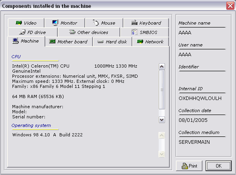Click the 'Processor extensions' line
236x175 pixels.
(x=75, y=76)
